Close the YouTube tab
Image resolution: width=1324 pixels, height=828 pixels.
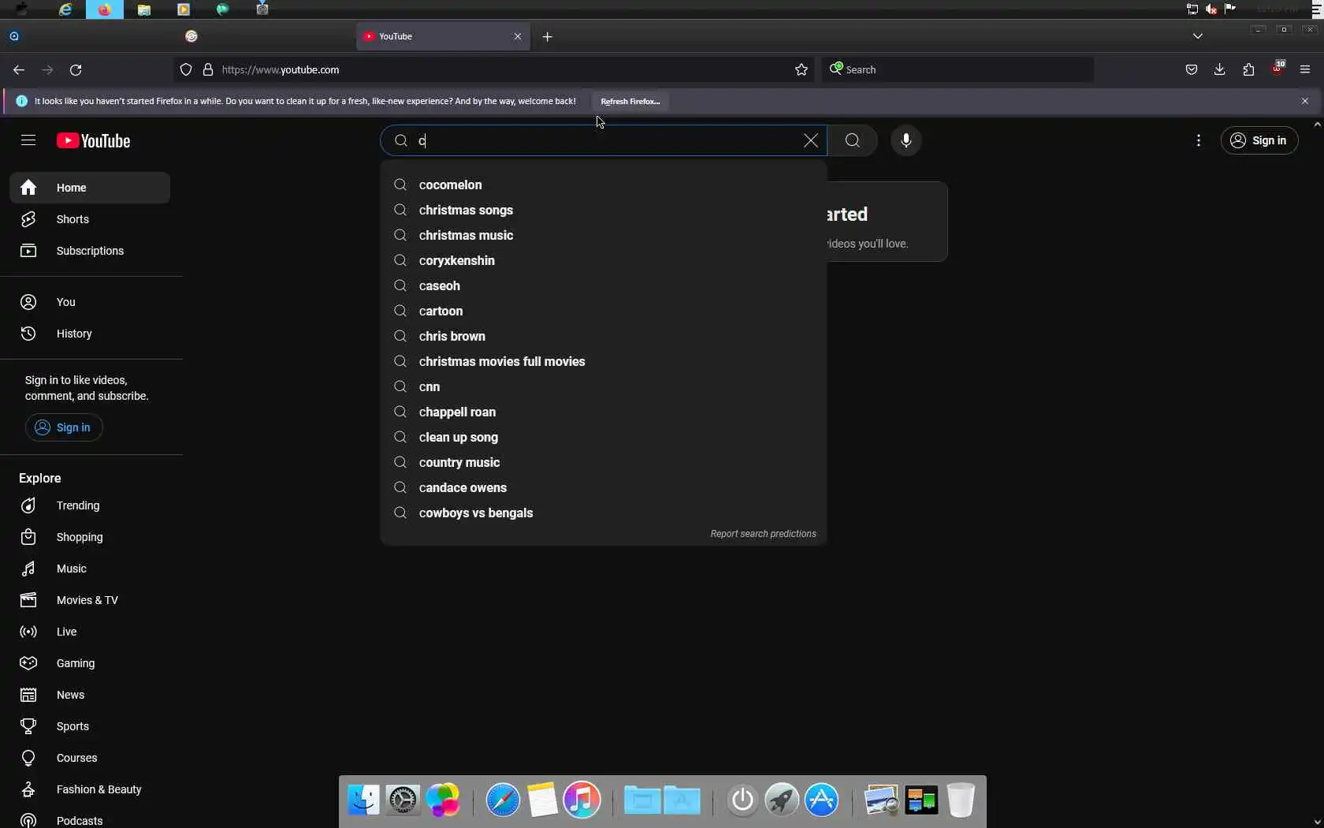coord(518,36)
